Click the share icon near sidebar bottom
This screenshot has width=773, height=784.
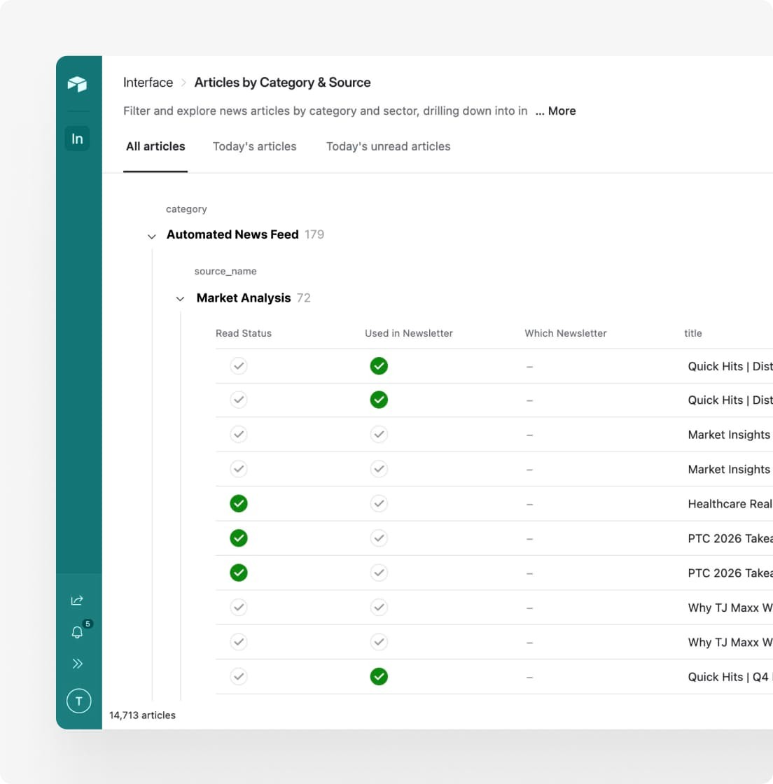[x=77, y=600]
